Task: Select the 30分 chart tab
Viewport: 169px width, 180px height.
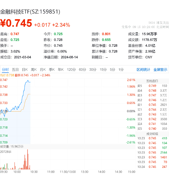Action: pyautogui.click(x=93, y=70)
